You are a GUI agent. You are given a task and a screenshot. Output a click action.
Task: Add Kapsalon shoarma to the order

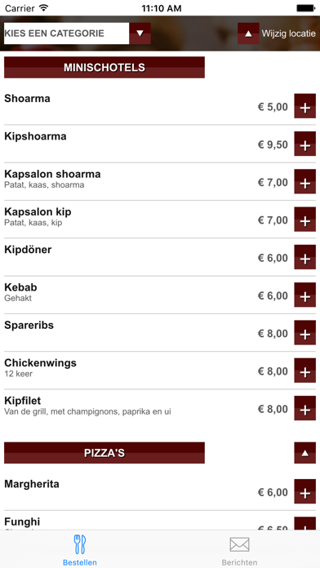(x=304, y=181)
